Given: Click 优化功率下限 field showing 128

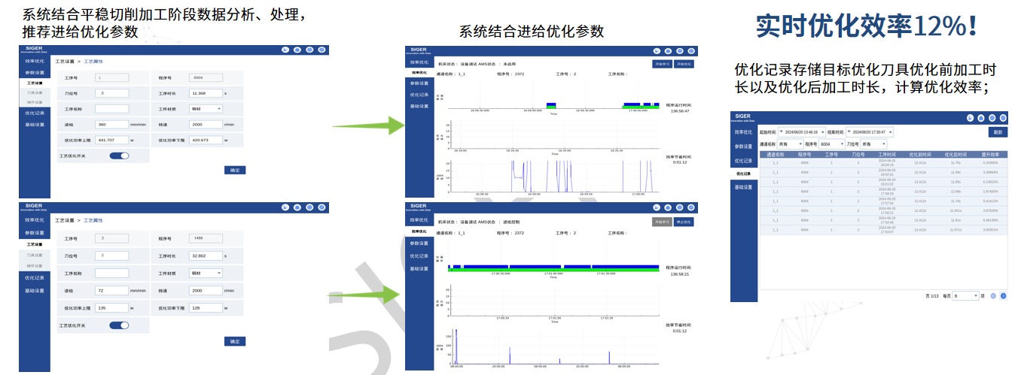Looking at the screenshot, I should click(x=206, y=308).
